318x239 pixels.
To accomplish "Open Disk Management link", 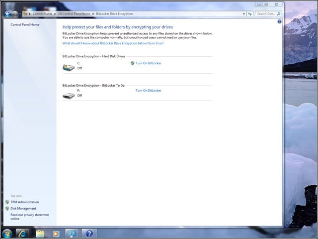I will click(x=23, y=209).
